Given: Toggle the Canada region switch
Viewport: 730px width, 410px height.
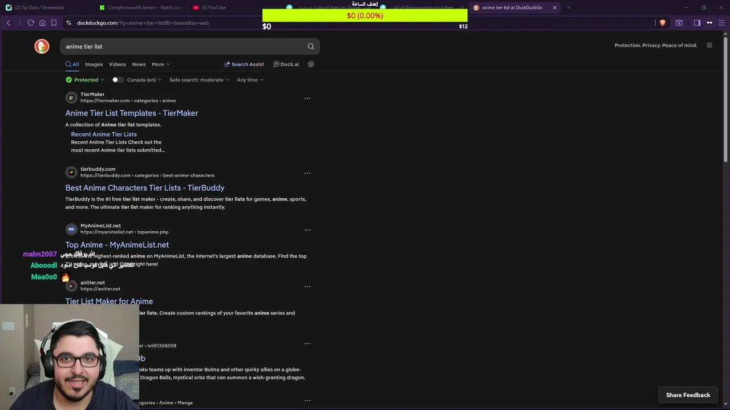Looking at the screenshot, I should pyautogui.click(x=117, y=80).
